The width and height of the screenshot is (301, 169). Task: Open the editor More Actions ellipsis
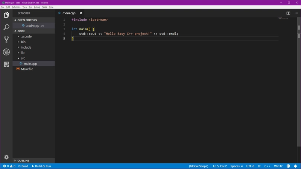[296, 13]
